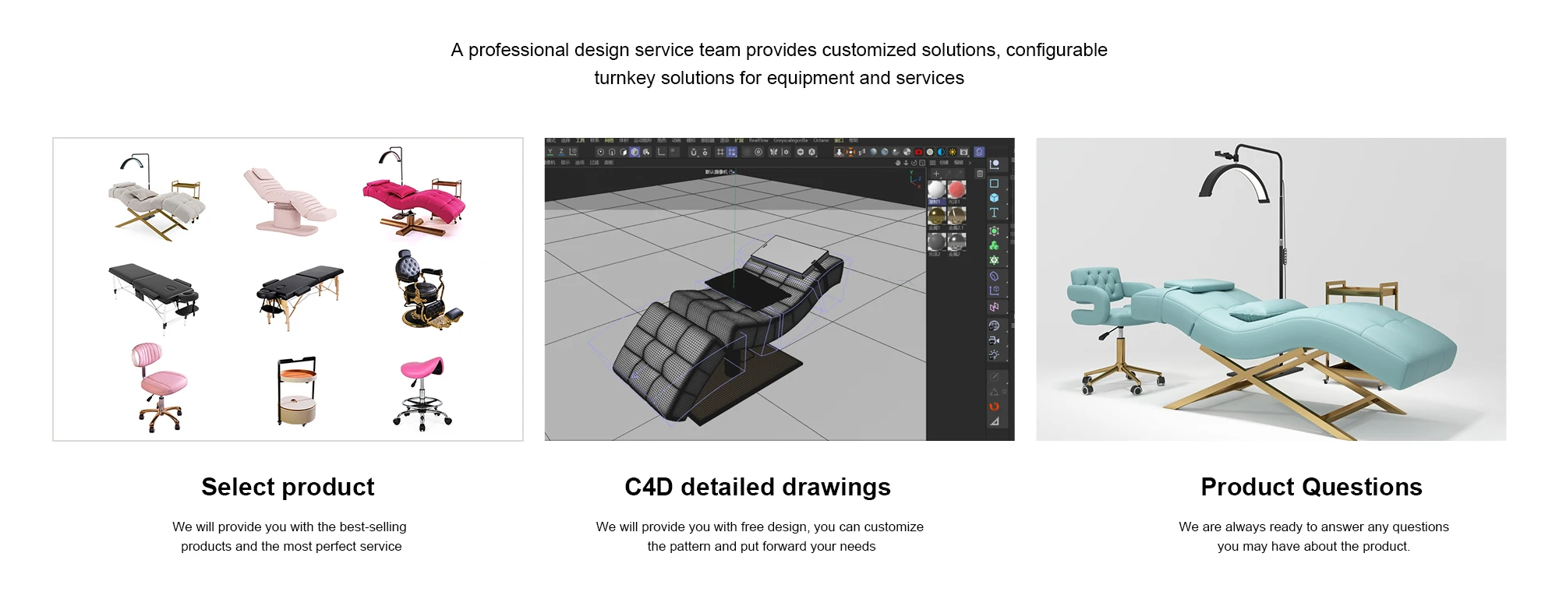This screenshot has height=599, width=1559.
Task: Click the camera object icon in right toolbar
Action: tap(994, 340)
